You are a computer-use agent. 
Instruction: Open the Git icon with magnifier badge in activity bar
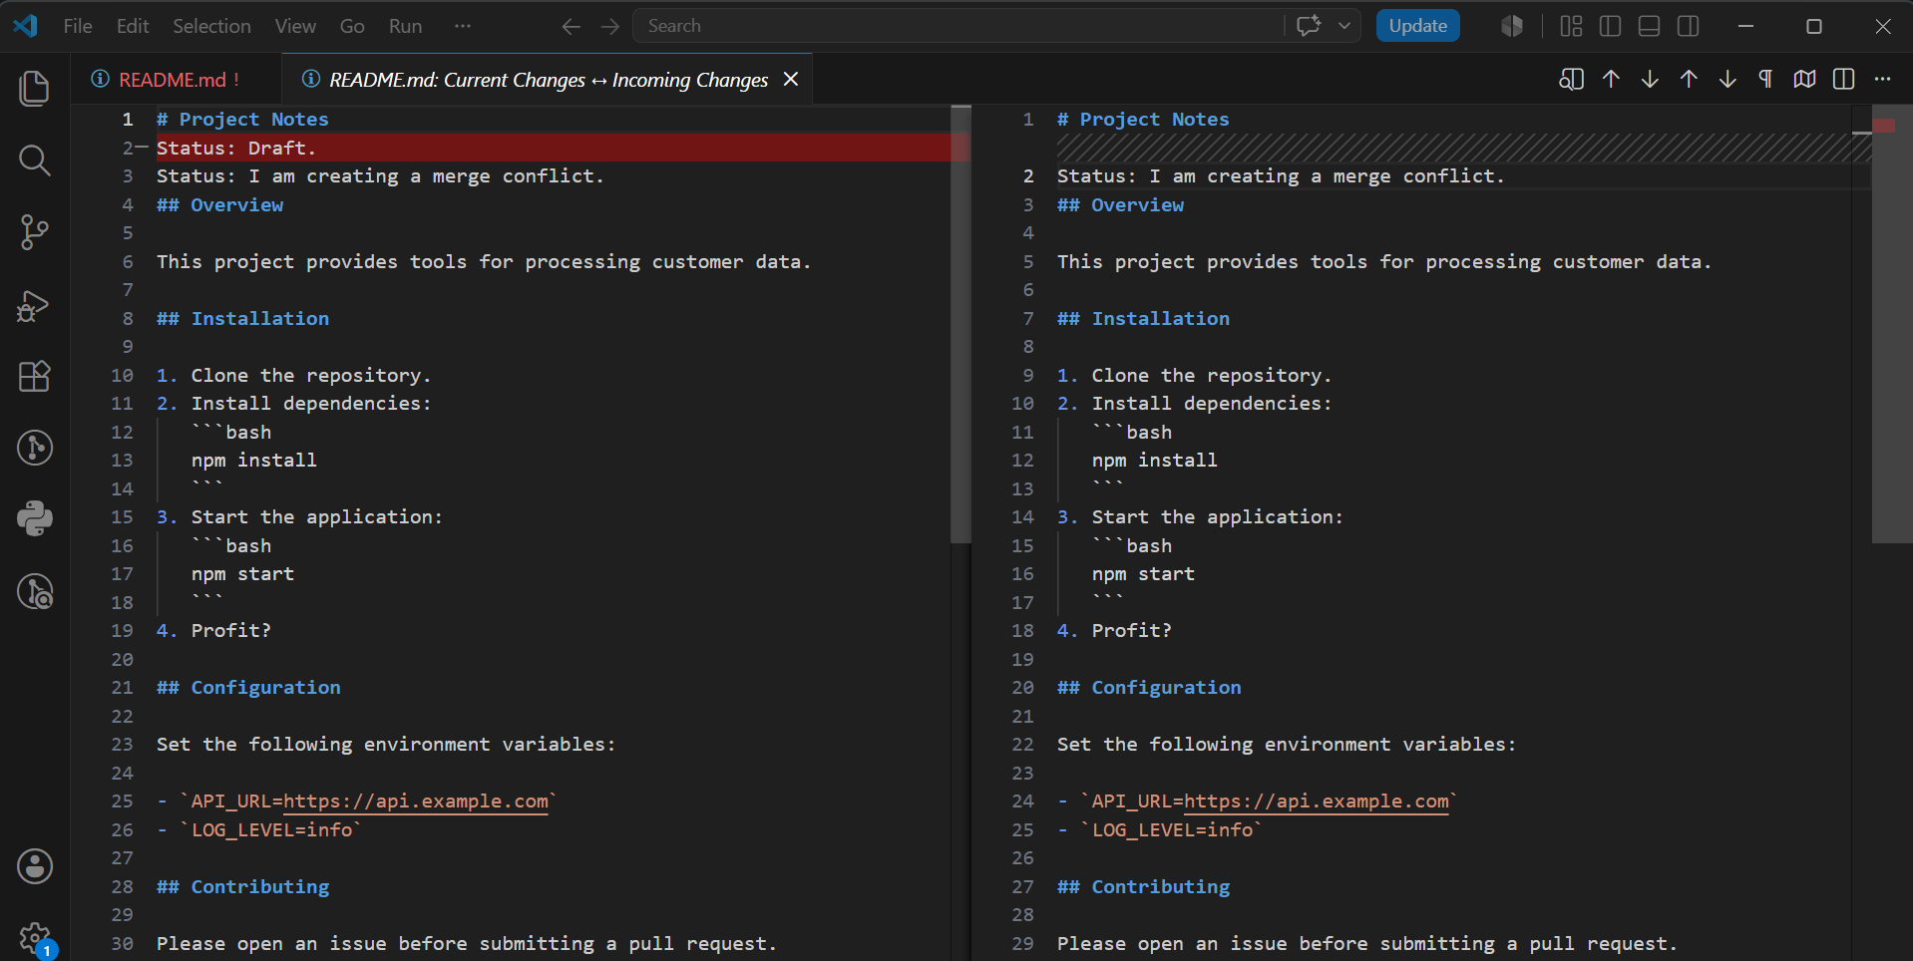35,591
